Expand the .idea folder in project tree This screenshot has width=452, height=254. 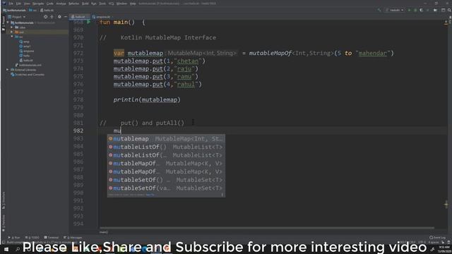tap(12, 28)
